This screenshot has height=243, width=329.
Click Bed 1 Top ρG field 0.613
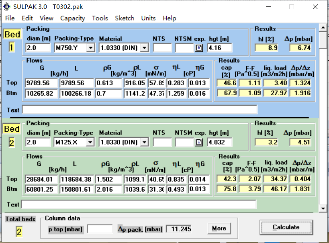pyautogui.click(x=108, y=83)
